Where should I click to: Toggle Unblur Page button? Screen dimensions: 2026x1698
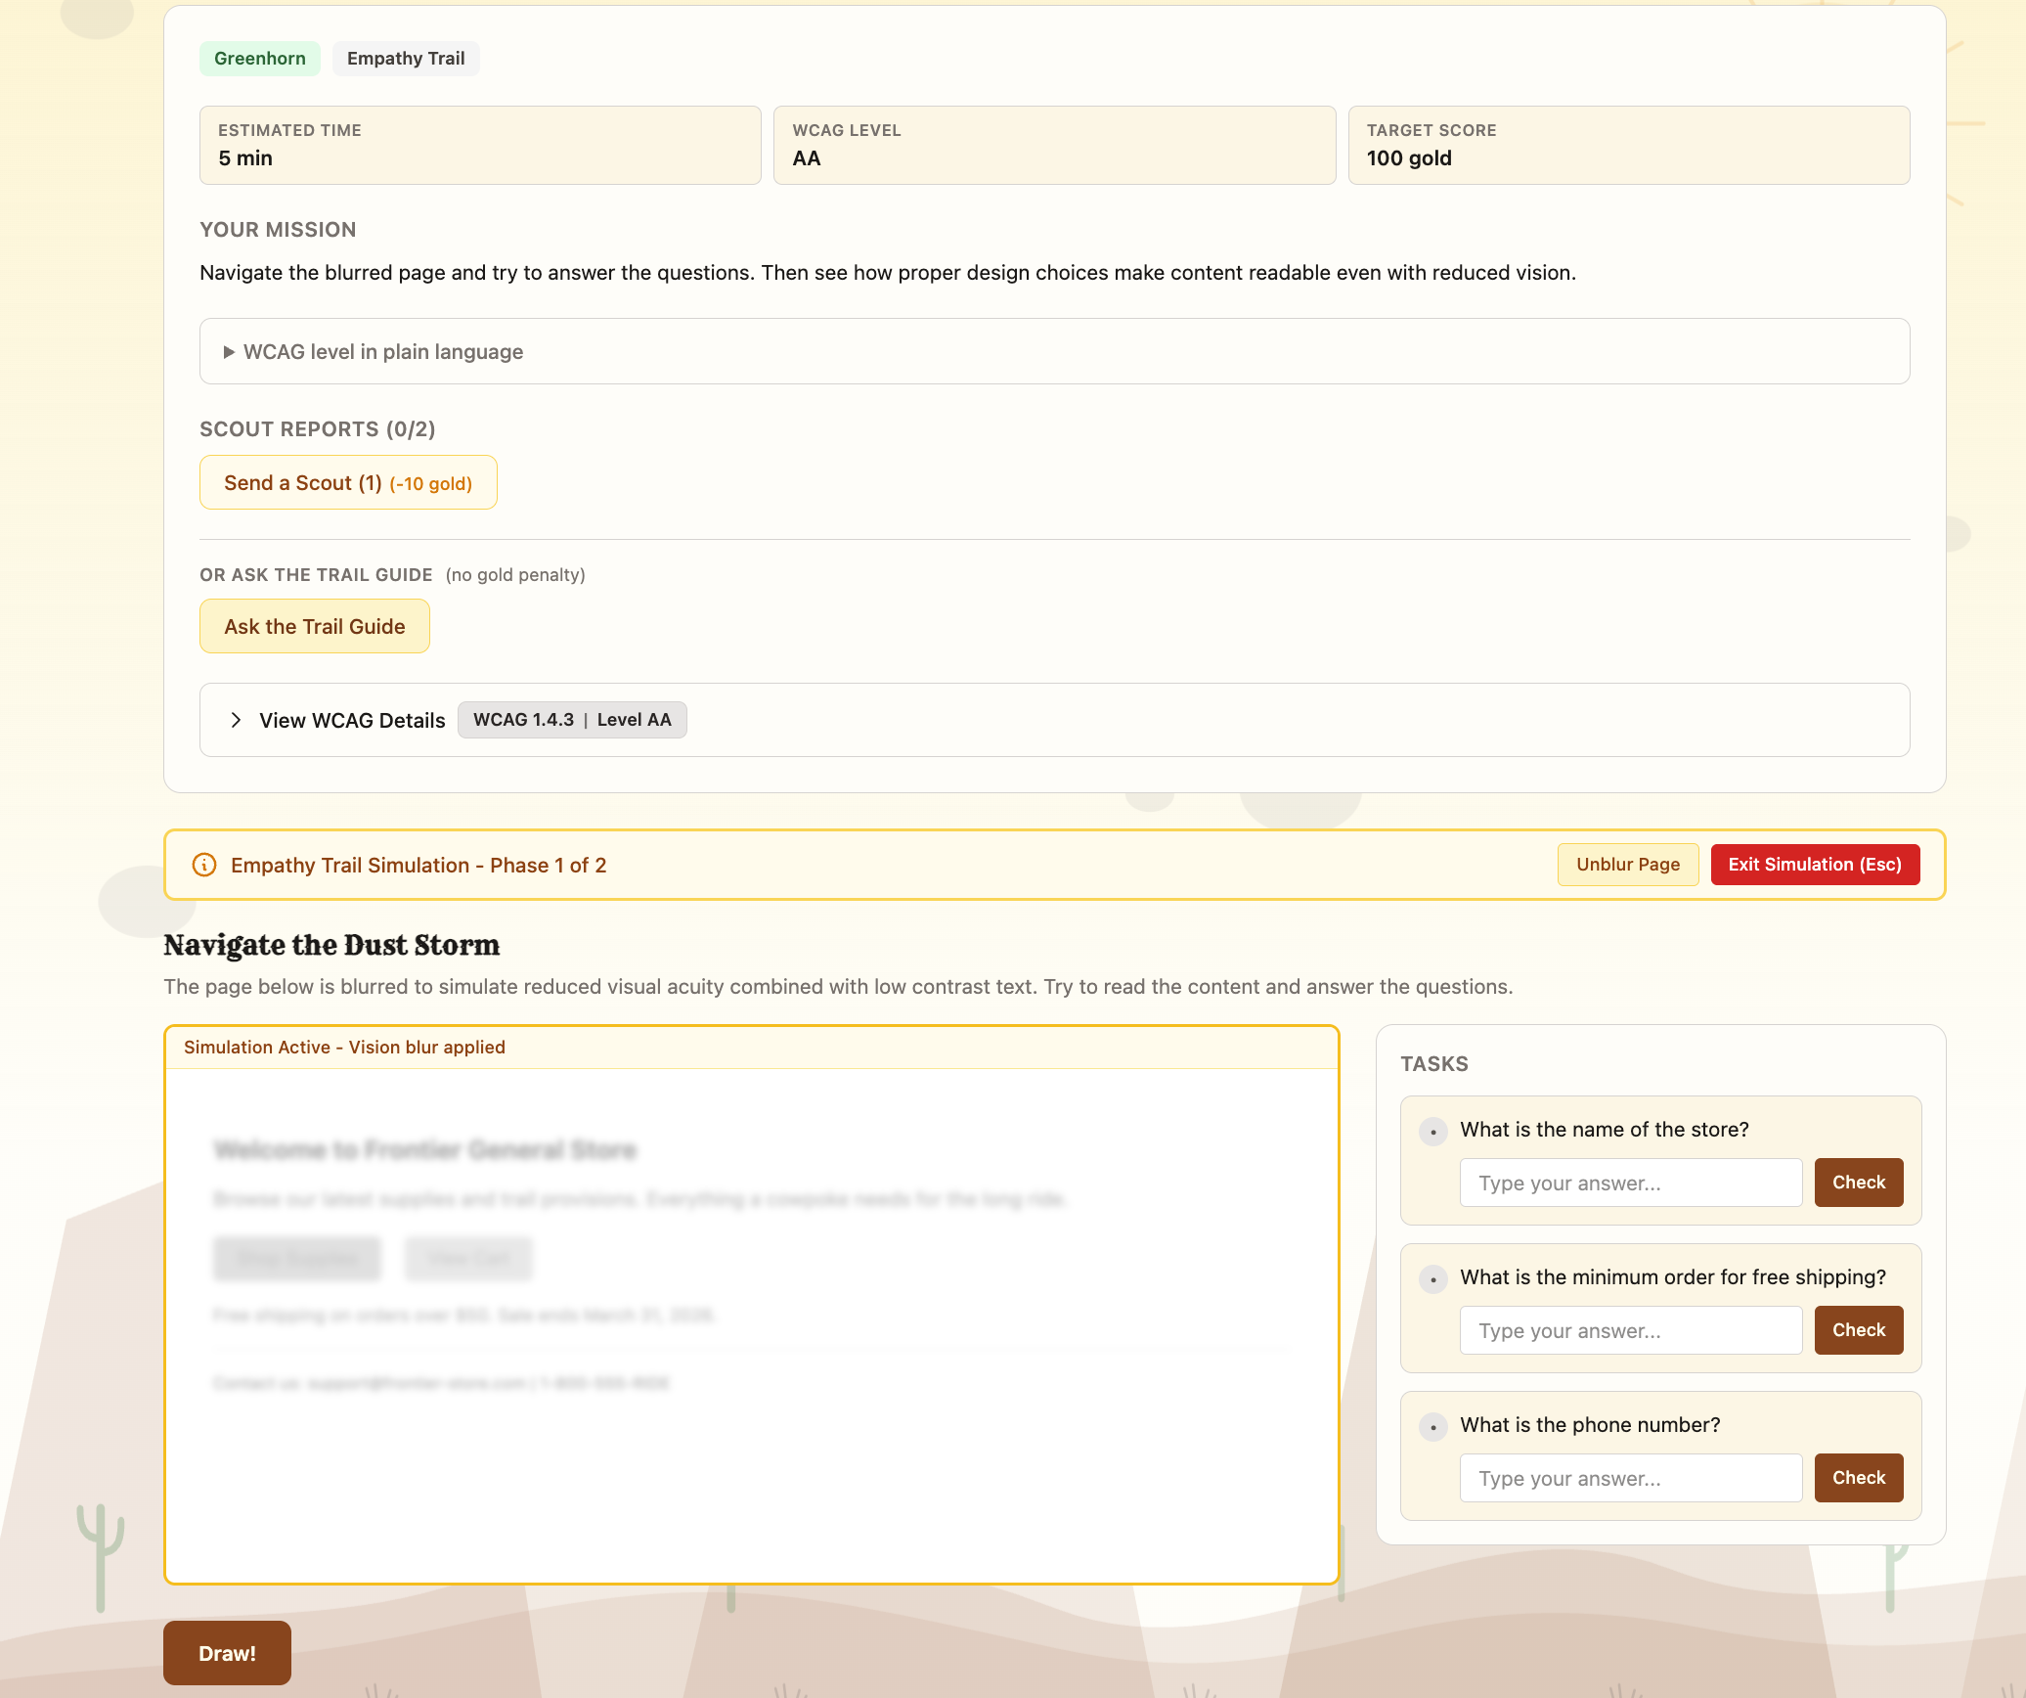1627,865
